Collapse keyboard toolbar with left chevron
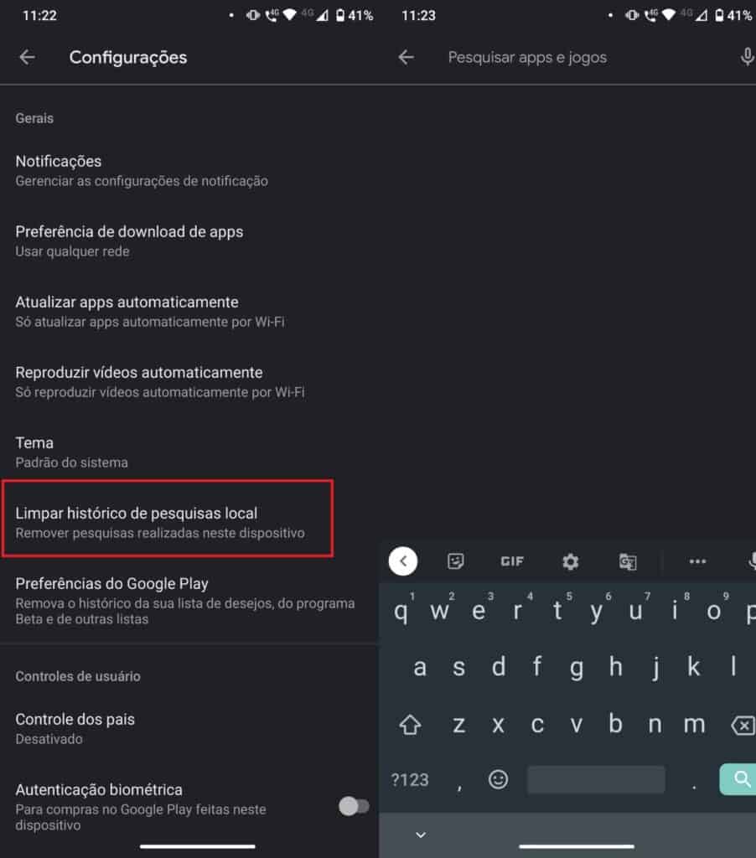This screenshot has height=858, width=756. pos(403,561)
